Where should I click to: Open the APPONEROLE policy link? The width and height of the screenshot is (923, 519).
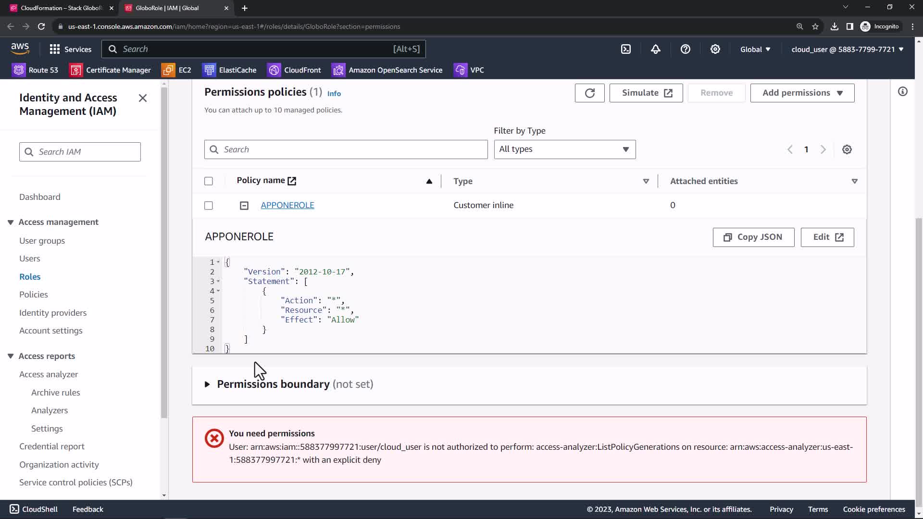[287, 205]
